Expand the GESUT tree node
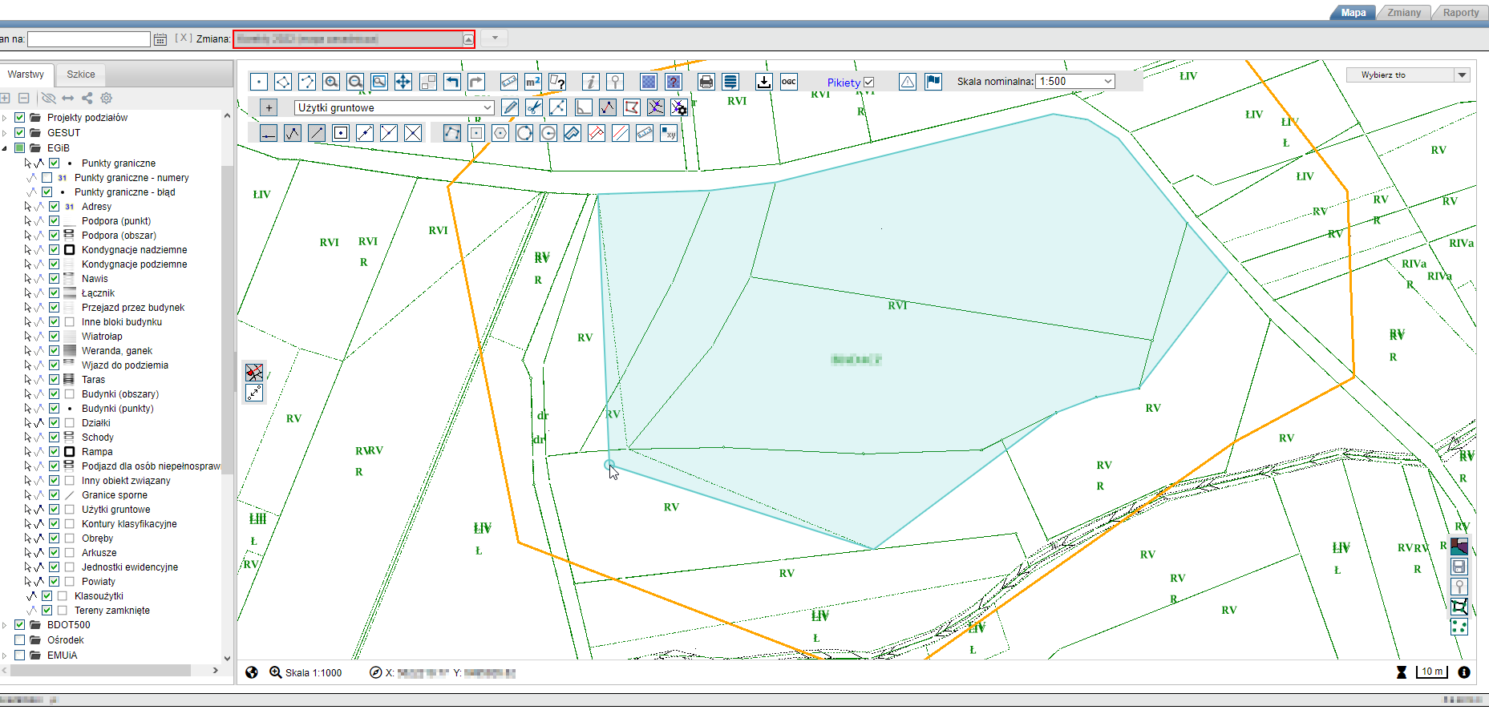 pos(5,133)
